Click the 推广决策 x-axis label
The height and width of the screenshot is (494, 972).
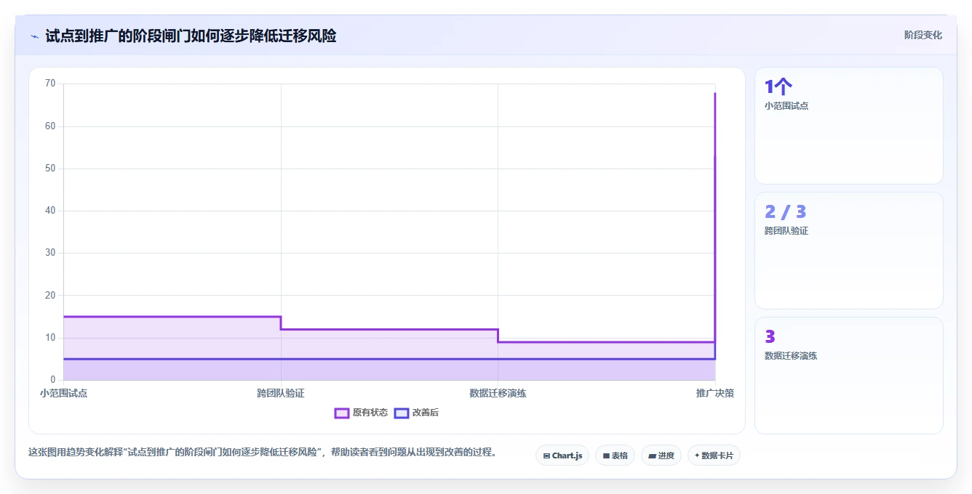714,393
